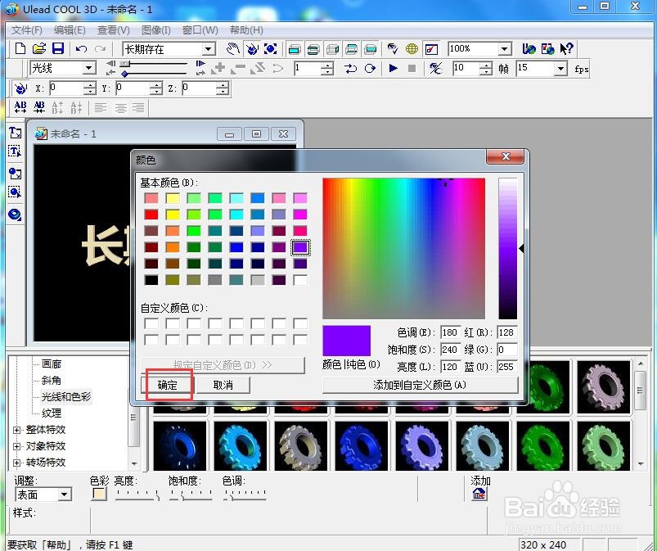Open the 图像(I) menu

156,30
